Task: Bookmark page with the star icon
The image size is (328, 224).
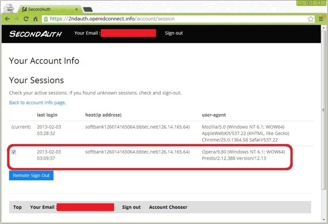Action: coord(311,19)
